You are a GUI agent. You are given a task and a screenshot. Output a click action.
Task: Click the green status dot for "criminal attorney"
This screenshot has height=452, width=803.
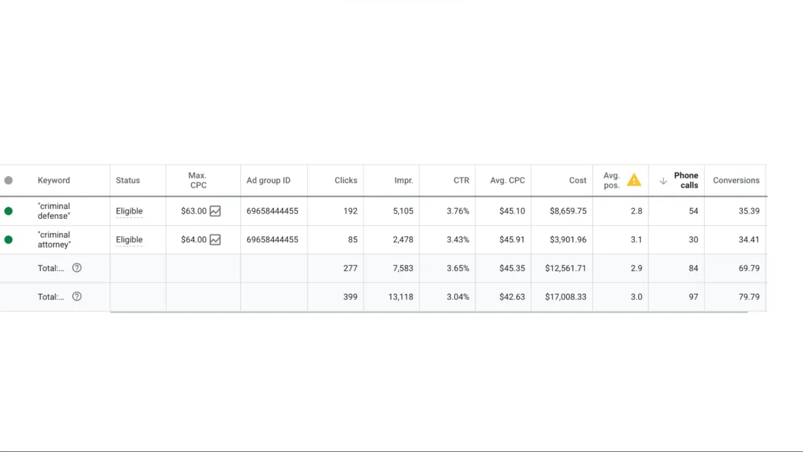(x=8, y=240)
